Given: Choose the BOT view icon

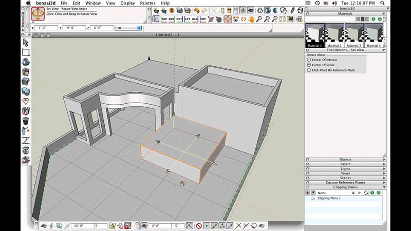Looking at the screenshot, I should [172, 19].
